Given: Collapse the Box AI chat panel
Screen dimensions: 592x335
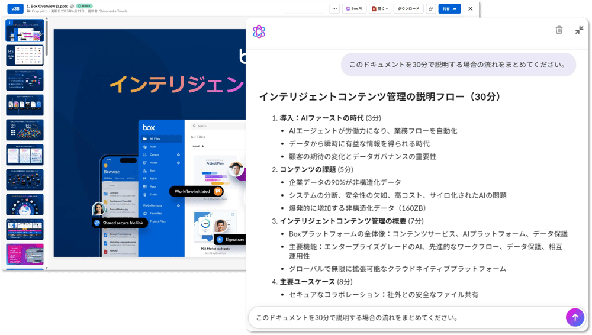Looking at the screenshot, I should pos(579,30).
